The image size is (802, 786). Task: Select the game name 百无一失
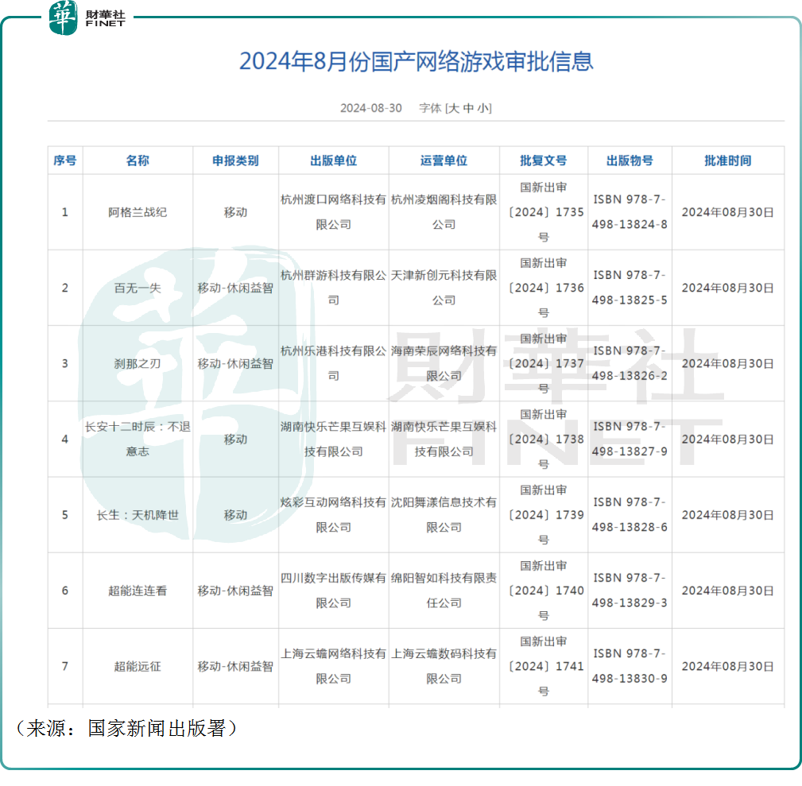[138, 288]
